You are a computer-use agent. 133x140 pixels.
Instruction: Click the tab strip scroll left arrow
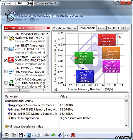tap(123, 28)
